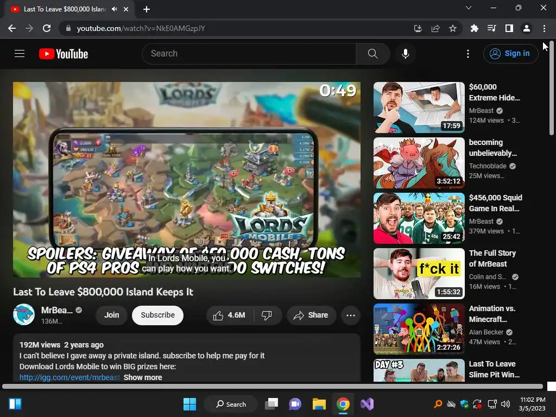Close the Last To Leave tab

coord(126,9)
